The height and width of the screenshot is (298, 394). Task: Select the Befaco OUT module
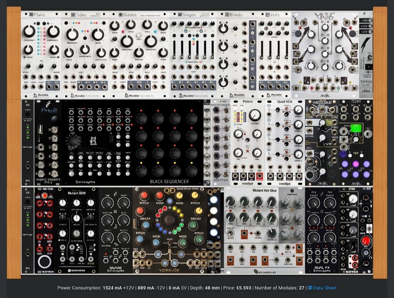pyautogui.click(x=366, y=230)
